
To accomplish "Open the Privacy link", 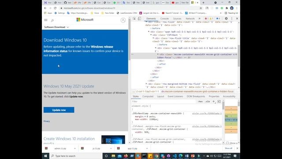I will [47, 121].
